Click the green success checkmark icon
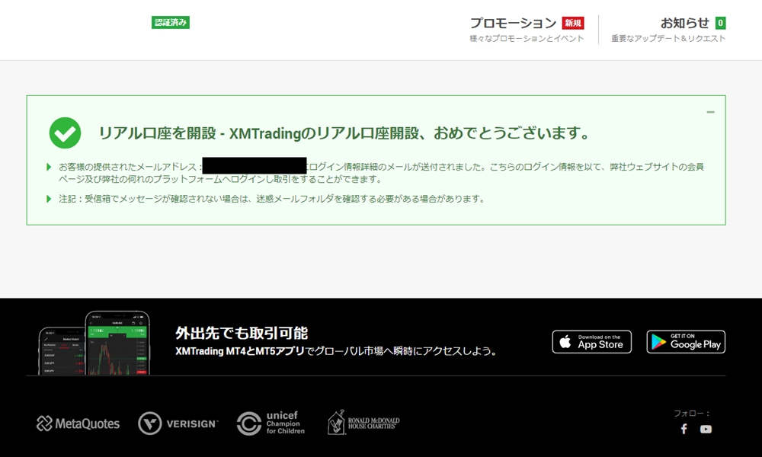The height and width of the screenshot is (457, 762). [66, 133]
